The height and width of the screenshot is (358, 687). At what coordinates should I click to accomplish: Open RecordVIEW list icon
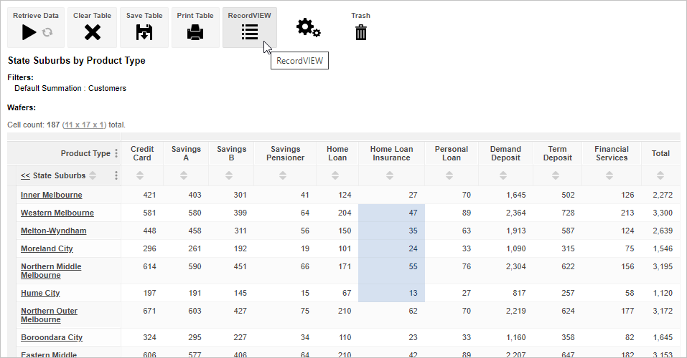click(x=249, y=32)
